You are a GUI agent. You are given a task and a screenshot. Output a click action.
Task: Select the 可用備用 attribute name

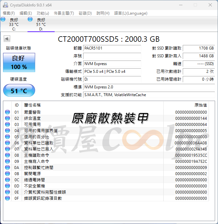click(x=32, y=124)
